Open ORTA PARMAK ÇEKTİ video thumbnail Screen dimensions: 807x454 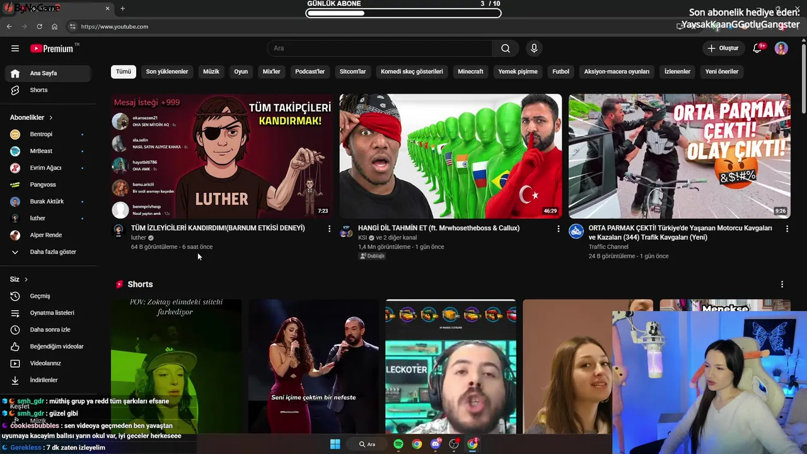680,156
